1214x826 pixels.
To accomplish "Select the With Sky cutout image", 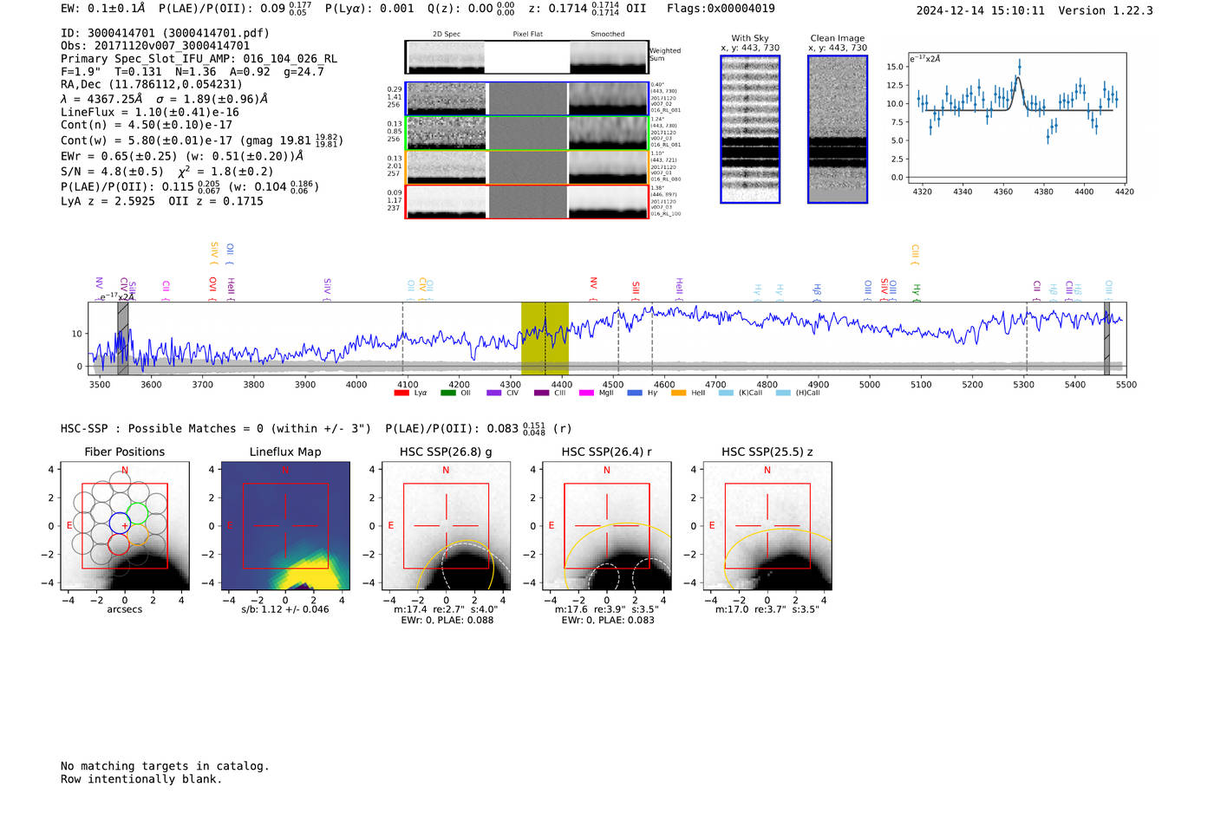I will tap(750, 129).
